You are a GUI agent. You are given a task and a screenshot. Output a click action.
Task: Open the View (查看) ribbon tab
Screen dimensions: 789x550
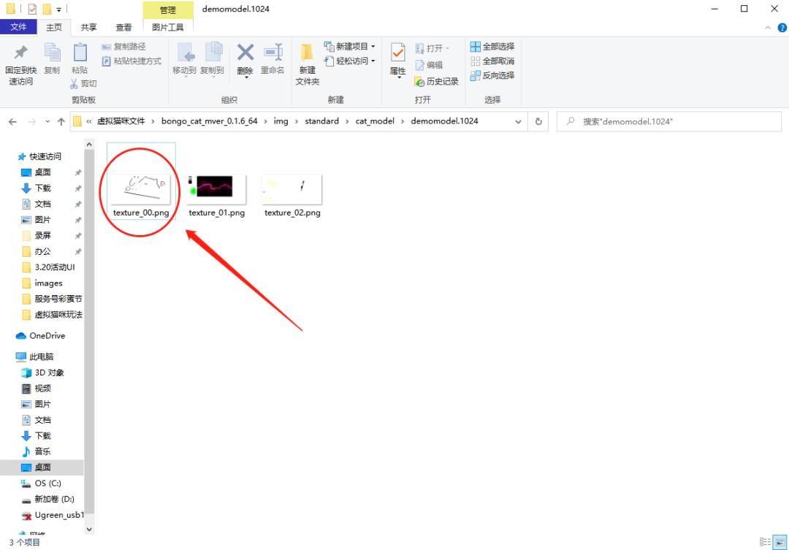click(123, 27)
